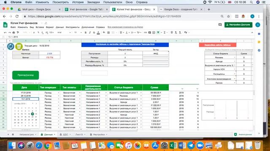This screenshot has width=270, height=151.
Task: Open the Telegram bot instruction link
Action: [125, 44]
